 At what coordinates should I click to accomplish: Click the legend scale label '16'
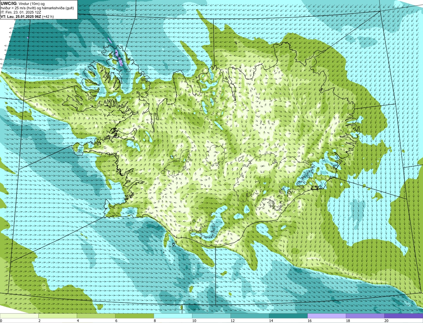(x=310, y=321)
